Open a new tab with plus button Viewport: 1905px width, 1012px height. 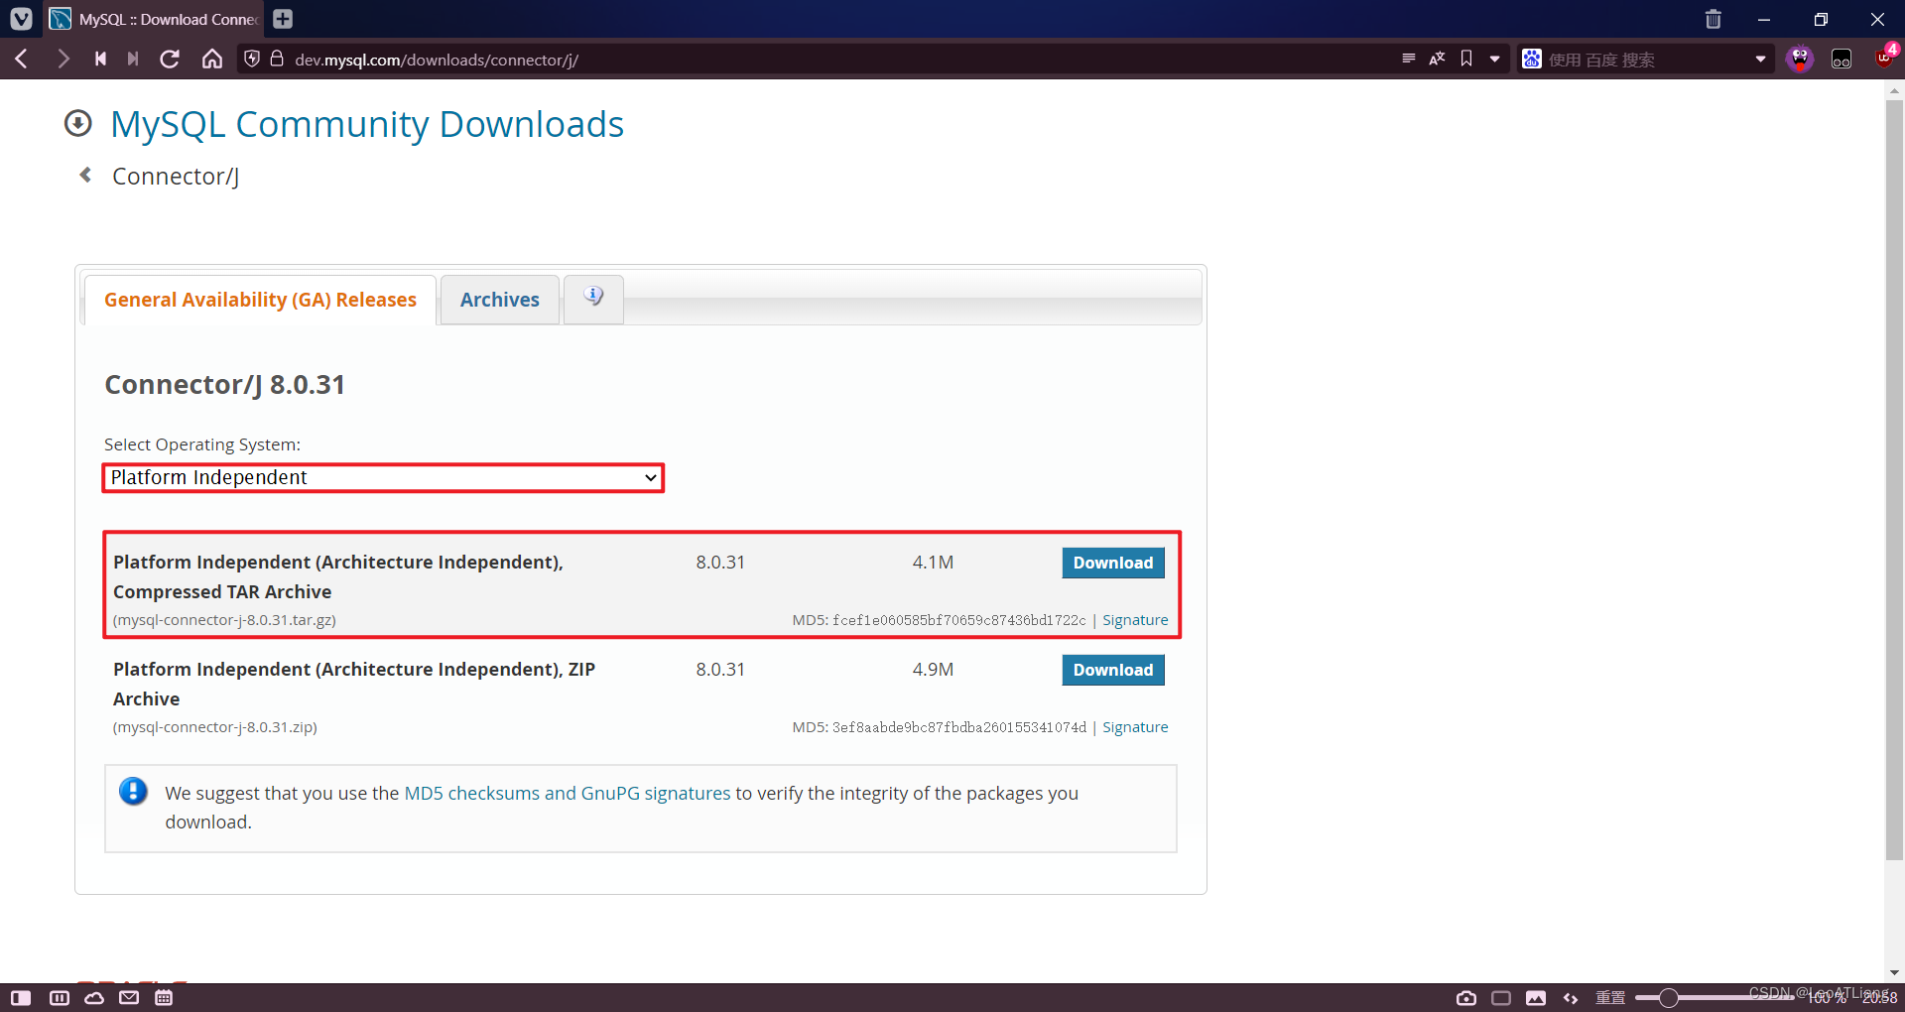[283, 19]
